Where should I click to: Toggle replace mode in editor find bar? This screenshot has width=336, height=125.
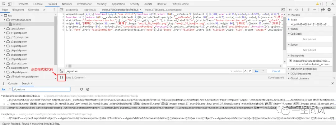tap(61, 71)
